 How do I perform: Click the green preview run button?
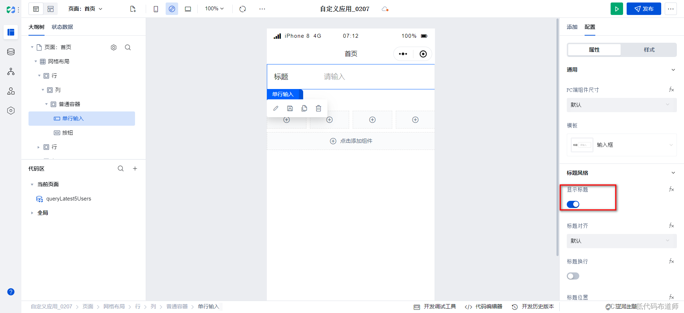click(617, 9)
